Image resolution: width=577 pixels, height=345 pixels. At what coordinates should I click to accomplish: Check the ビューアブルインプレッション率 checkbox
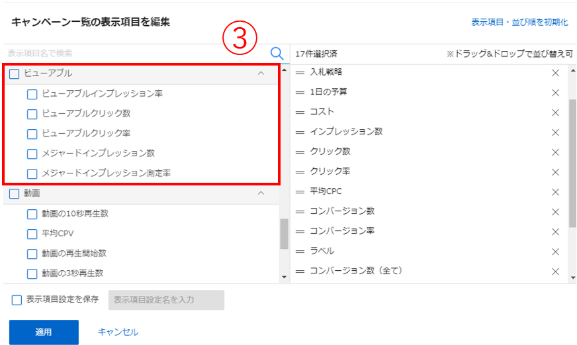pyautogui.click(x=32, y=94)
